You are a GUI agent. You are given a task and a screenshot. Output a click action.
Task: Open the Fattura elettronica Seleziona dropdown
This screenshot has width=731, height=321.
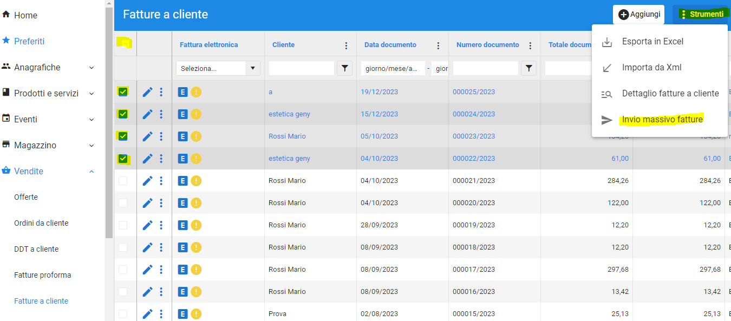[218, 68]
